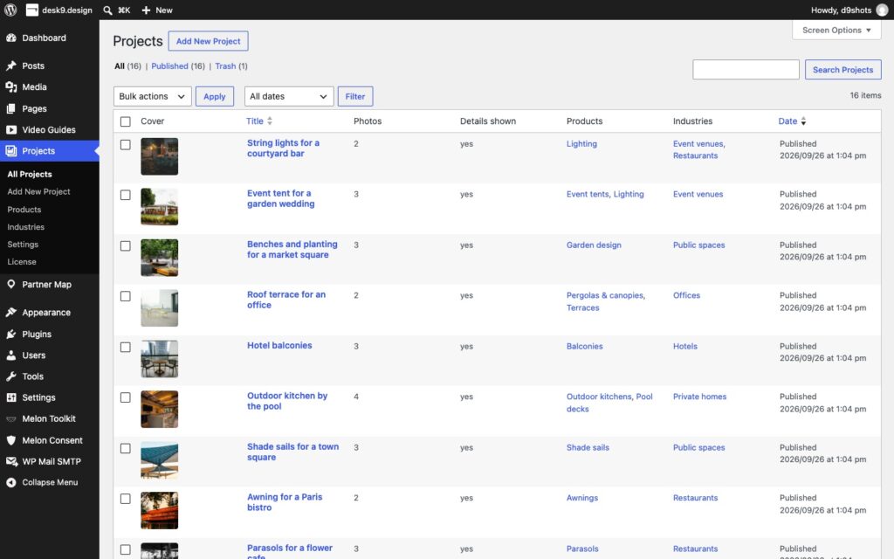Click the Settings sliders icon
This screenshot has width=894, height=559.
tap(10, 397)
